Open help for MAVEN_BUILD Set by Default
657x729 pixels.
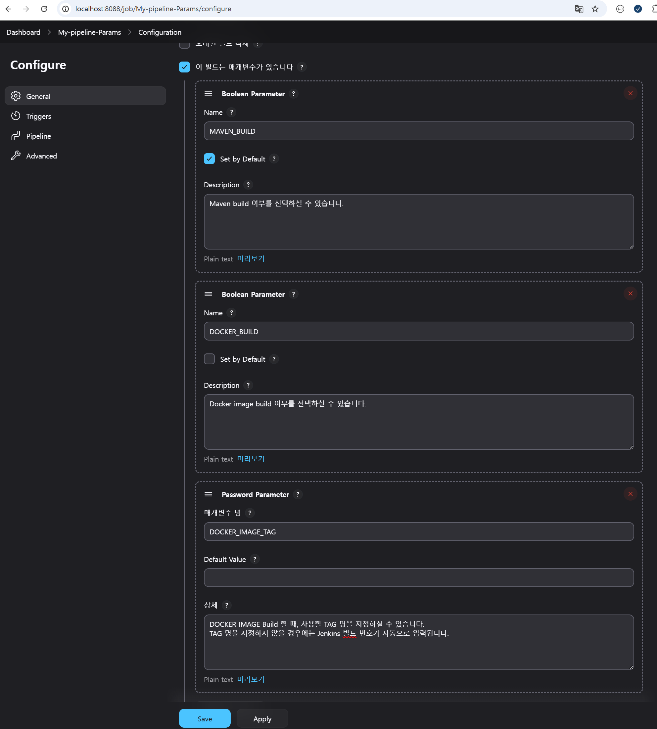[x=274, y=159]
